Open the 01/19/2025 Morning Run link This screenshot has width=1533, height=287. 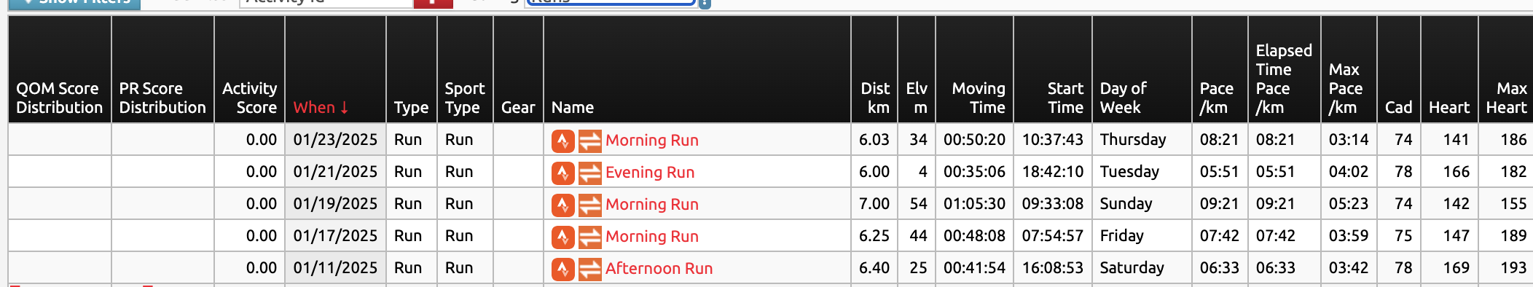pyautogui.click(x=652, y=205)
